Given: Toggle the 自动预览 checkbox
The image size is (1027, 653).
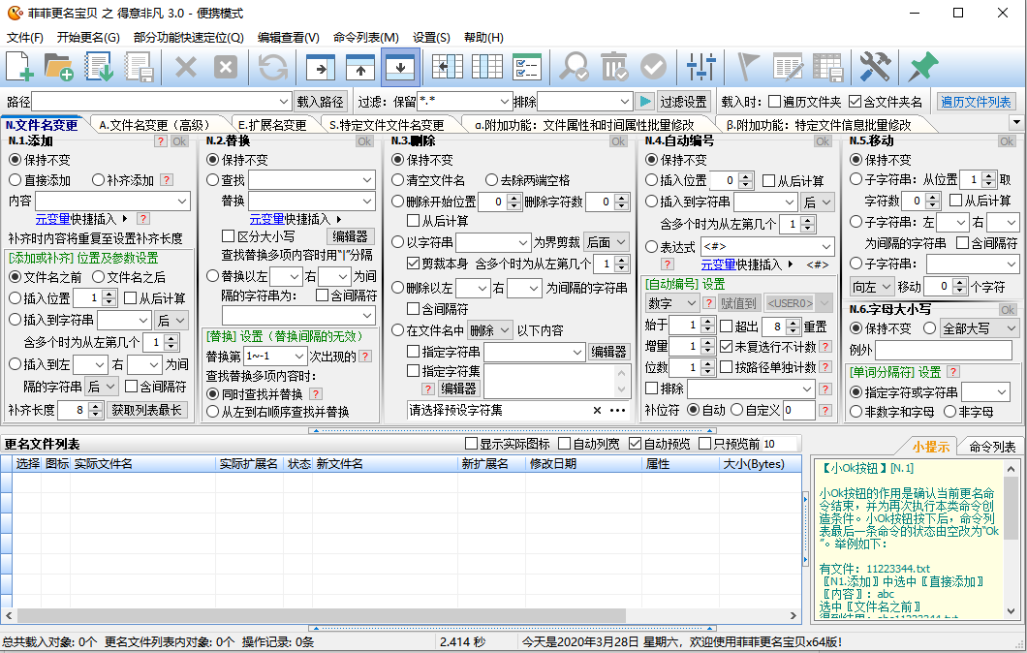Looking at the screenshot, I should 636,444.
